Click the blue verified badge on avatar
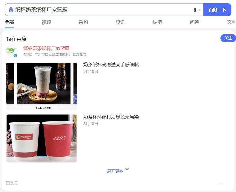The height and width of the screenshot is (192, 236). pyautogui.click(x=15, y=56)
